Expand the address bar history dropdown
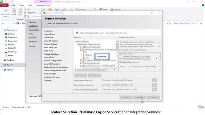Screen dimensions: 205x115 (167, 23)
